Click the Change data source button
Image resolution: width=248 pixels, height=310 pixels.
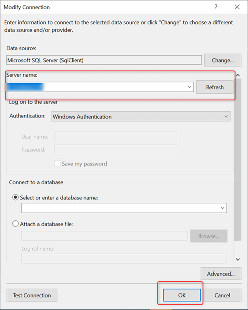click(x=223, y=60)
